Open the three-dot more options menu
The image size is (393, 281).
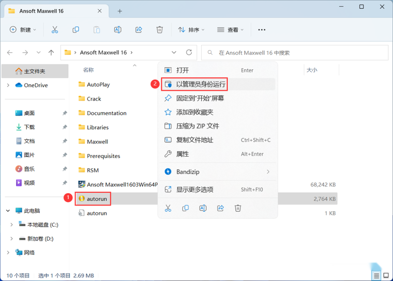click(262, 30)
